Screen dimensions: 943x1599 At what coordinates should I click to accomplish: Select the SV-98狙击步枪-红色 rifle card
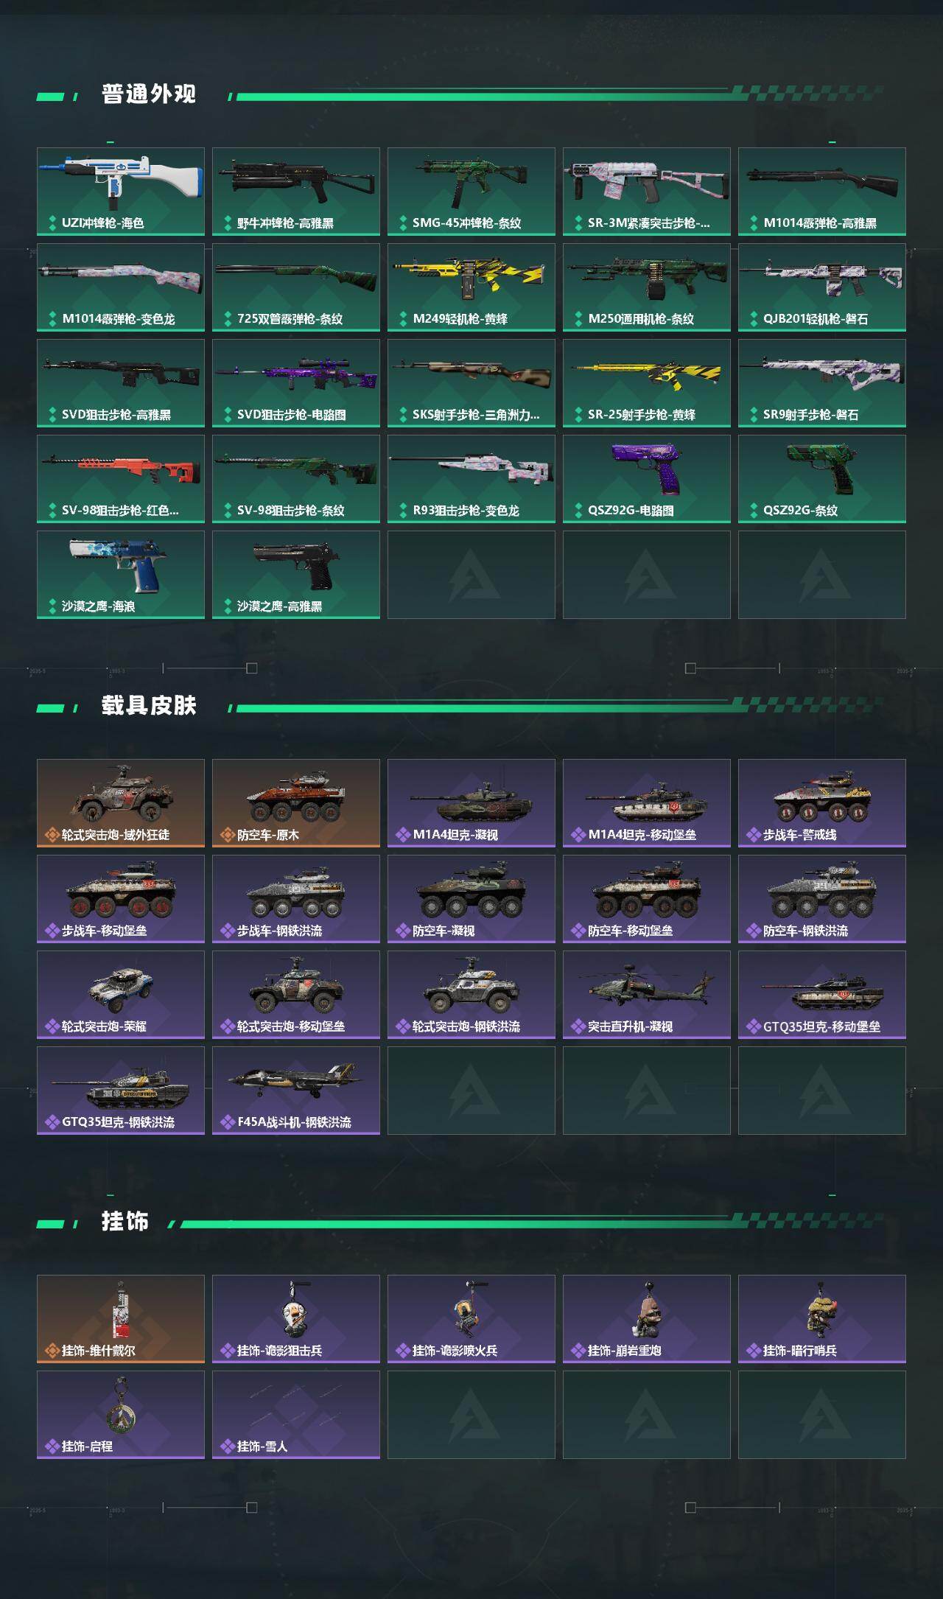coord(121,479)
